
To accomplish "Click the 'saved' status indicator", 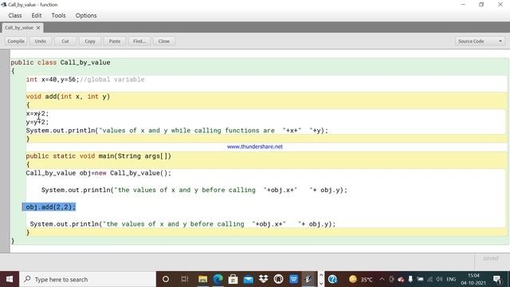I will [491, 258].
